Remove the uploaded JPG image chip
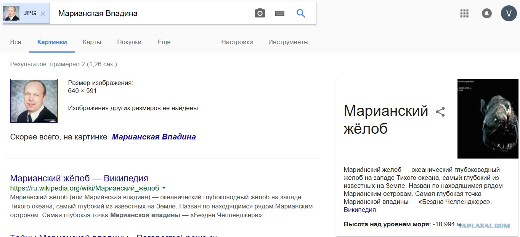The height and width of the screenshot is (237, 520). click(x=43, y=14)
